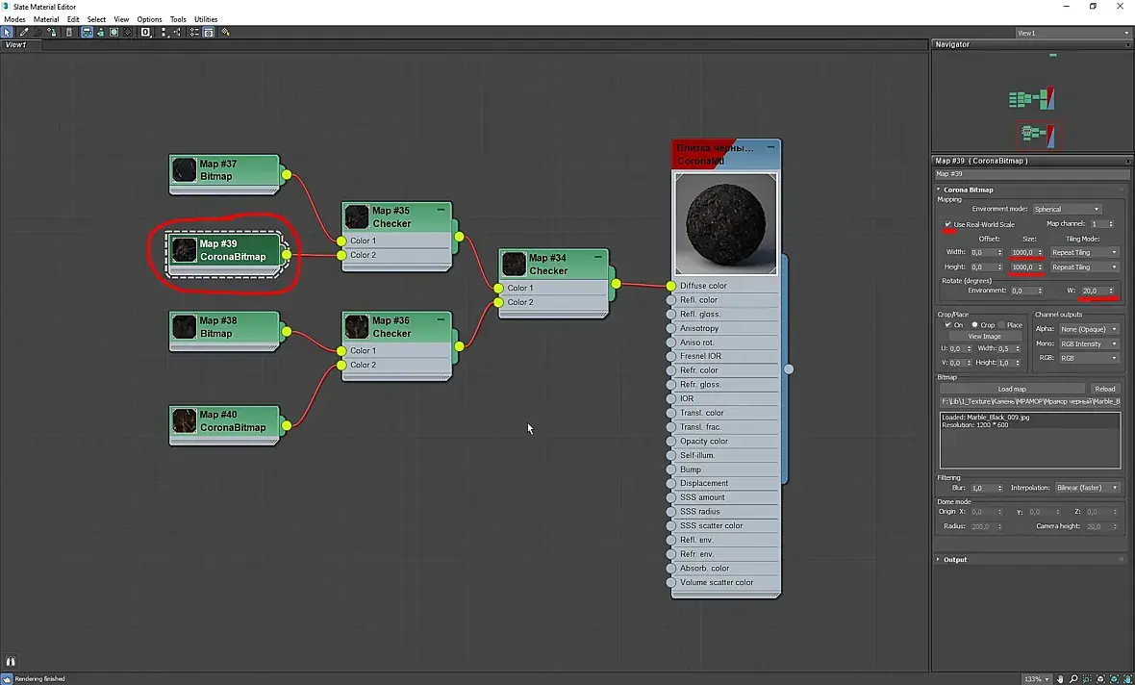
Task: Activate the Pan hand tool
Action: point(1060,679)
